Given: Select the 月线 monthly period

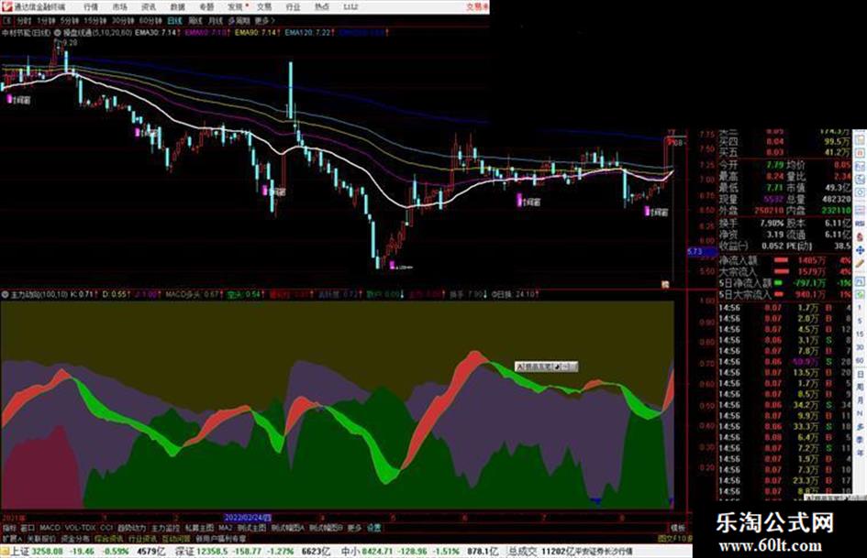Looking at the screenshot, I should point(215,21).
